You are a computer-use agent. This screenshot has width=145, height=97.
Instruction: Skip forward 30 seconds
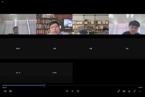[78, 91]
